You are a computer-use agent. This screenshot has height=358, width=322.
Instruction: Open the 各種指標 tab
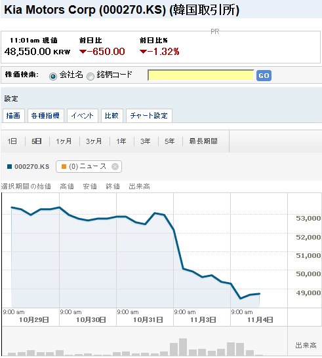[45, 116]
